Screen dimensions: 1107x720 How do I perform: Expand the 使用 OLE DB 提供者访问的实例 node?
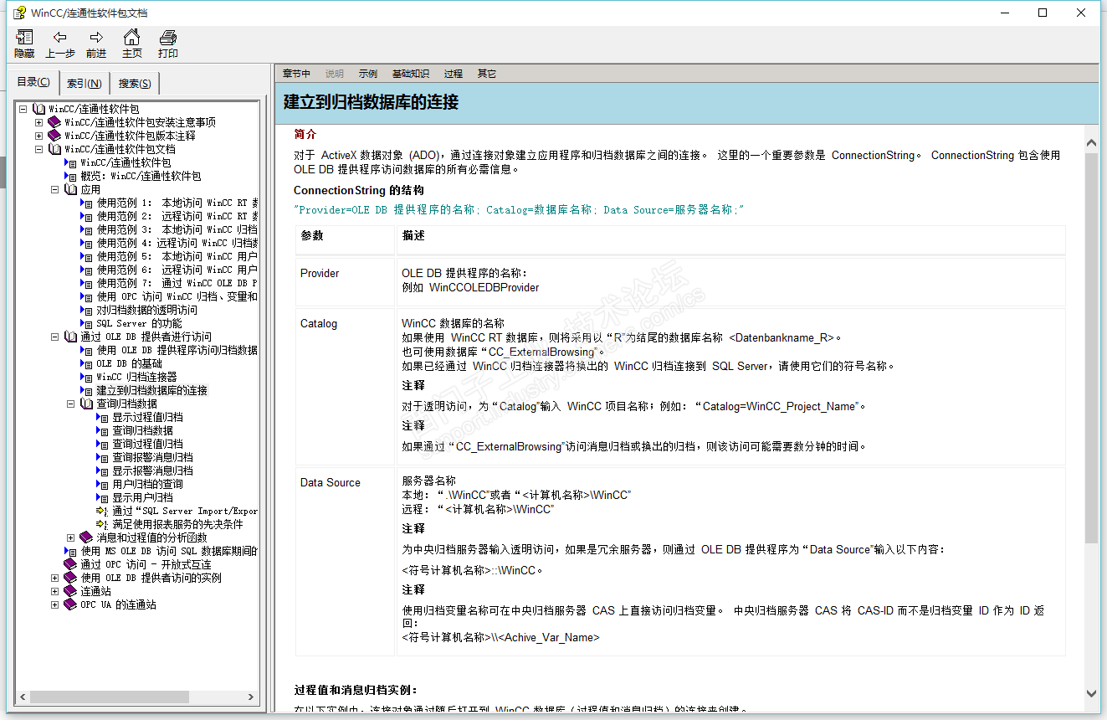[54, 578]
